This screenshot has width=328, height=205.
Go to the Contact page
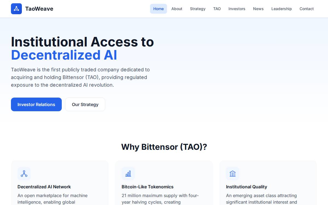307,9
